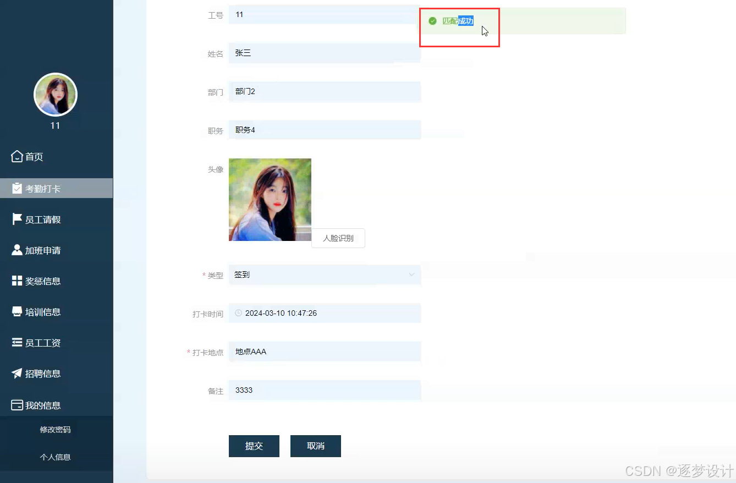Click the 匹配成功 notification text
Screen dimensions: 736x483
pyautogui.click(x=458, y=21)
